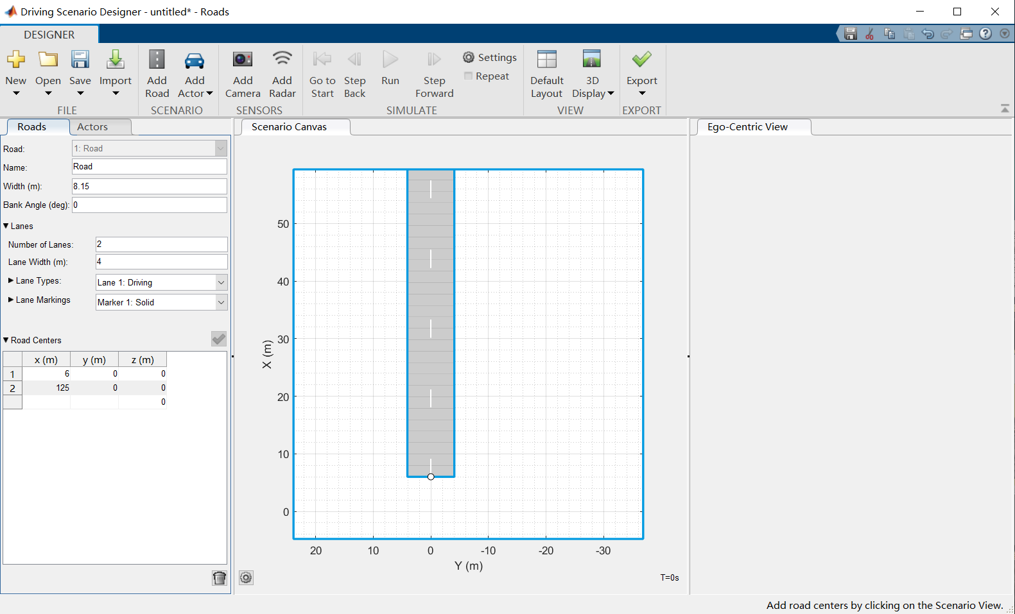
Task: Enable the Repeat checkbox
Action: tap(469, 76)
